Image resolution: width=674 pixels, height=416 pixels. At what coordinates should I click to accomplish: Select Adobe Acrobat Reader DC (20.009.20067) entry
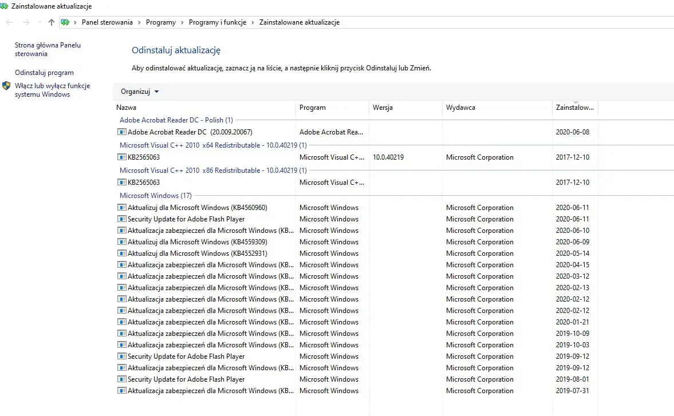(190, 132)
